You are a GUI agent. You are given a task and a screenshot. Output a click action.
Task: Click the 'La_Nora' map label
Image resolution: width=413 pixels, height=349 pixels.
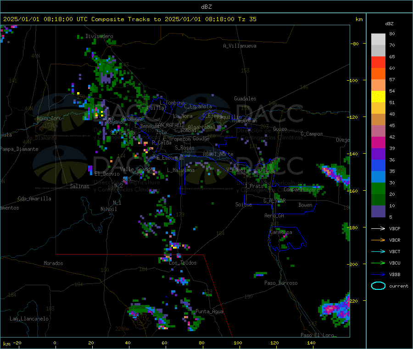tap(183, 116)
